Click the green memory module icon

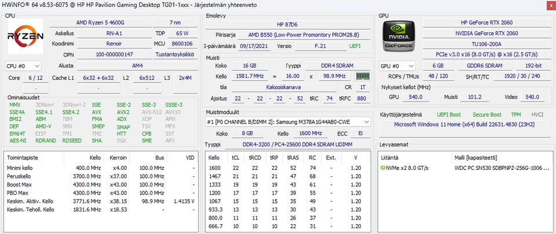coord(363,76)
